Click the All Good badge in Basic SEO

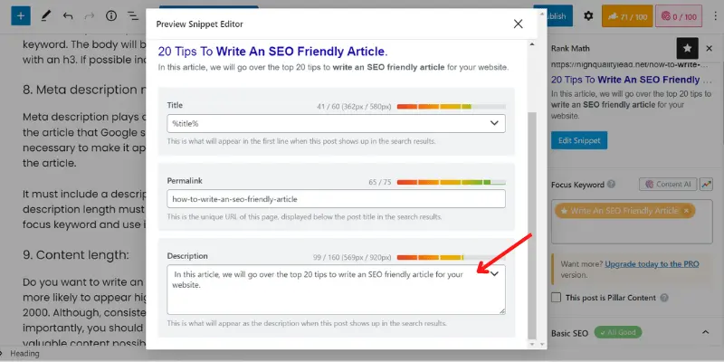tap(618, 332)
